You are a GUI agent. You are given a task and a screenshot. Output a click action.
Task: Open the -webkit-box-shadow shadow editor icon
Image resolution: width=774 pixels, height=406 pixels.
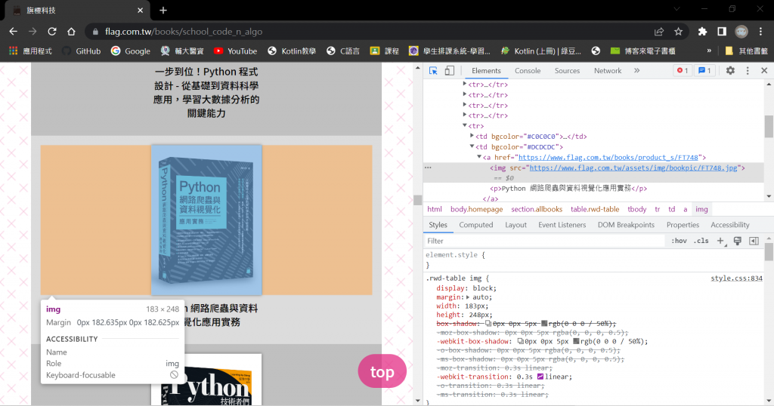click(520, 341)
